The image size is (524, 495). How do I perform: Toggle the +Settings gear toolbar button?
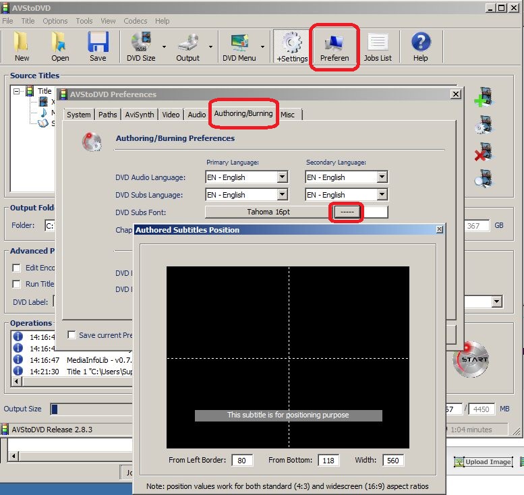(292, 47)
